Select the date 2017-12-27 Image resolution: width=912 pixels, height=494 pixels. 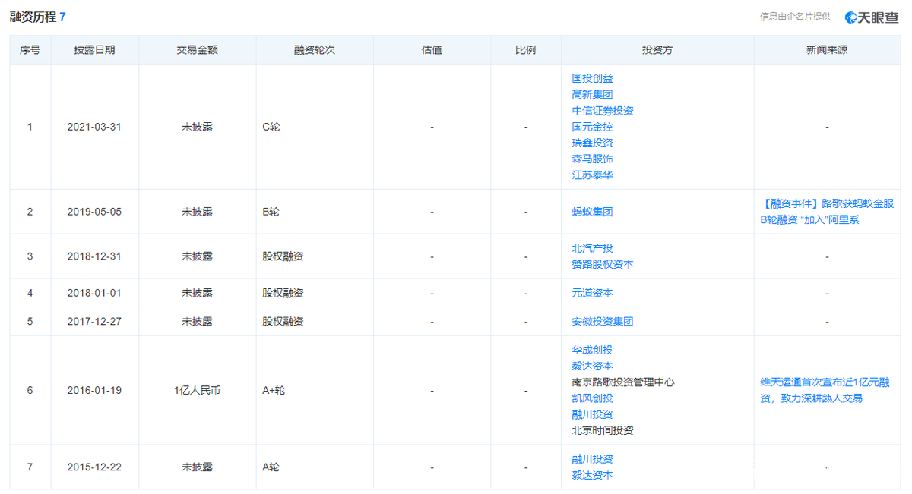[x=94, y=322]
